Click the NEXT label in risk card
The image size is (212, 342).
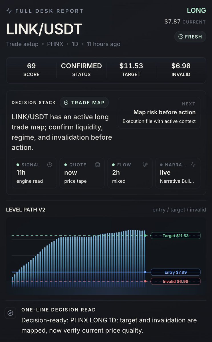click(189, 104)
